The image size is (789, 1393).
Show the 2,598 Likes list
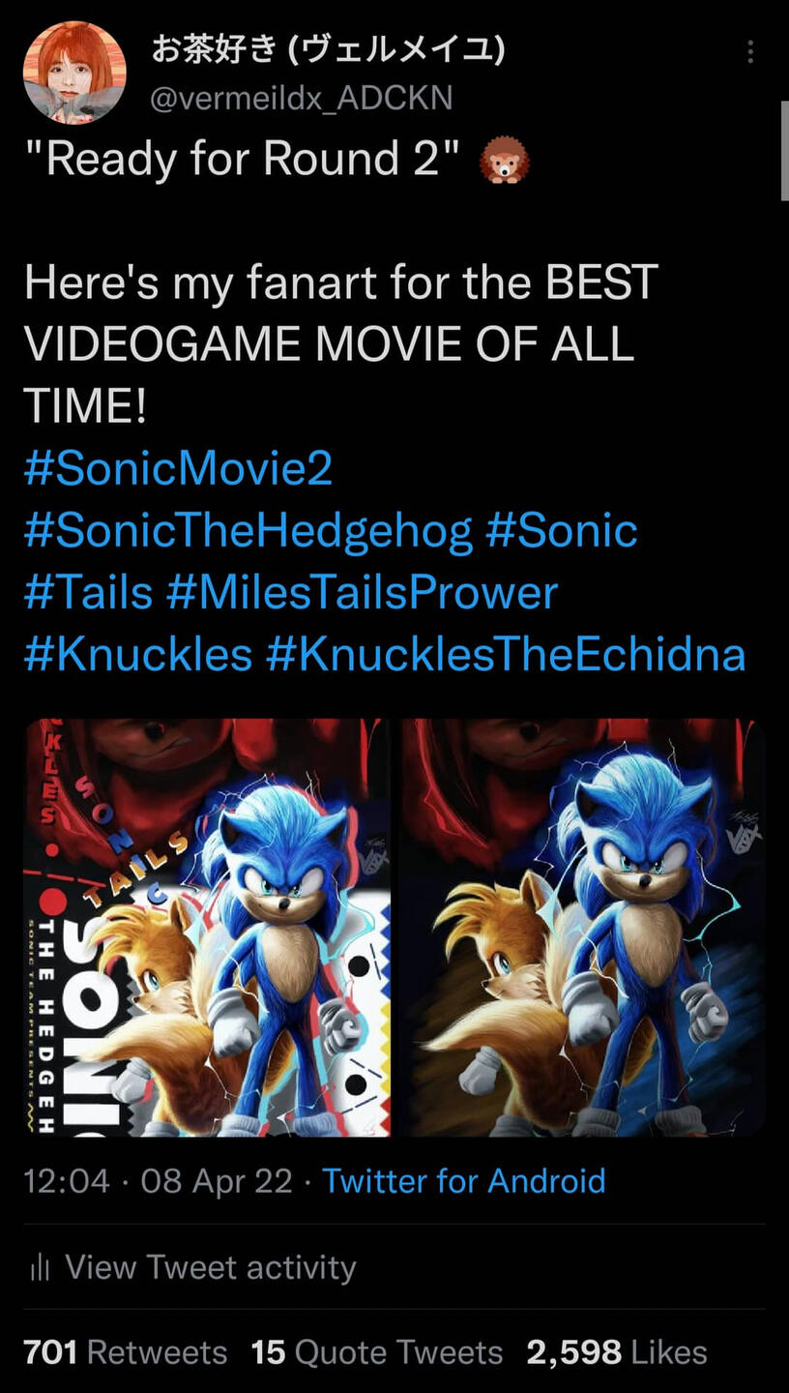tap(617, 1352)
